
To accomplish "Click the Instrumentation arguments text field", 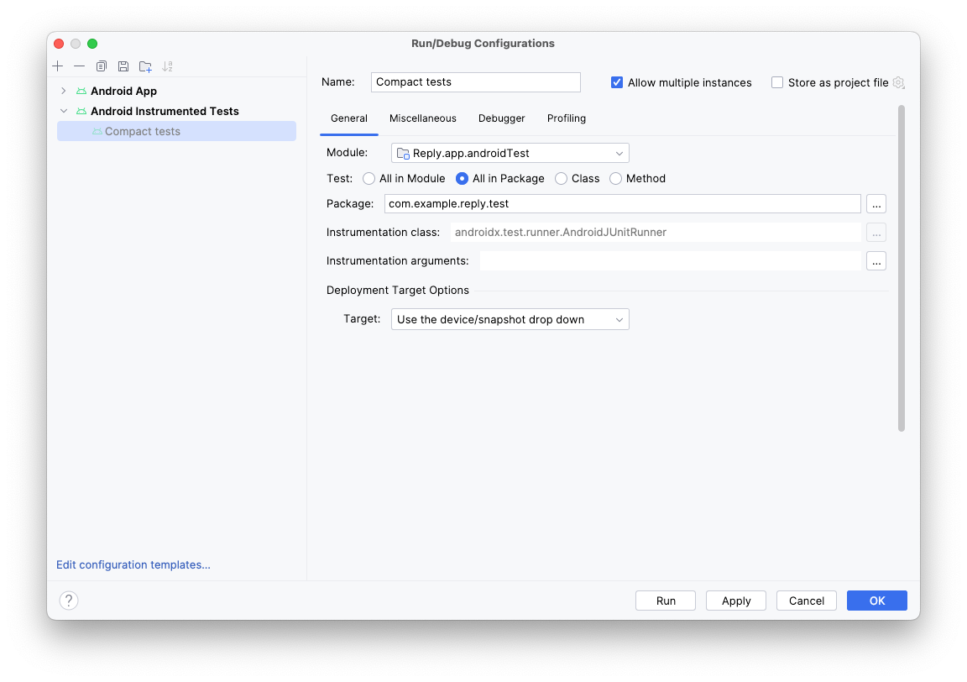I will click(x=670, y=261).
